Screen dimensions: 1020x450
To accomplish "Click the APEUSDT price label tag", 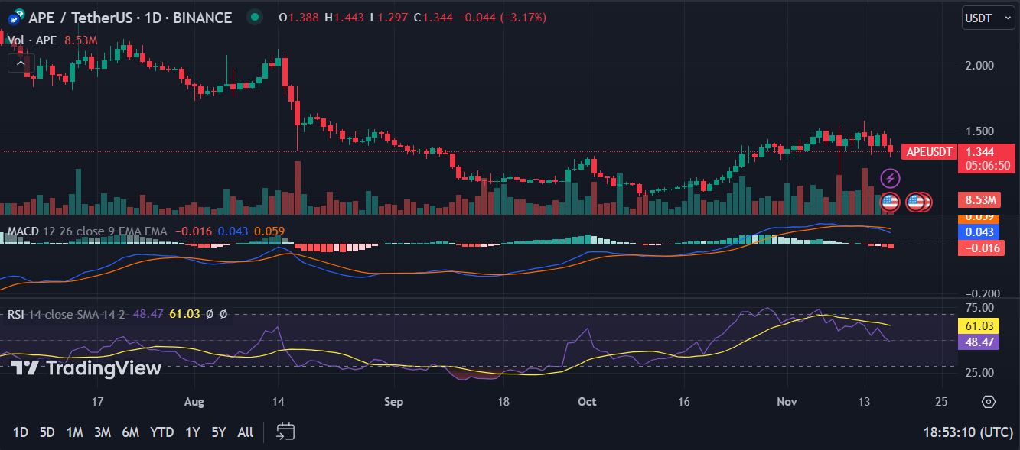I will [929, 151].
